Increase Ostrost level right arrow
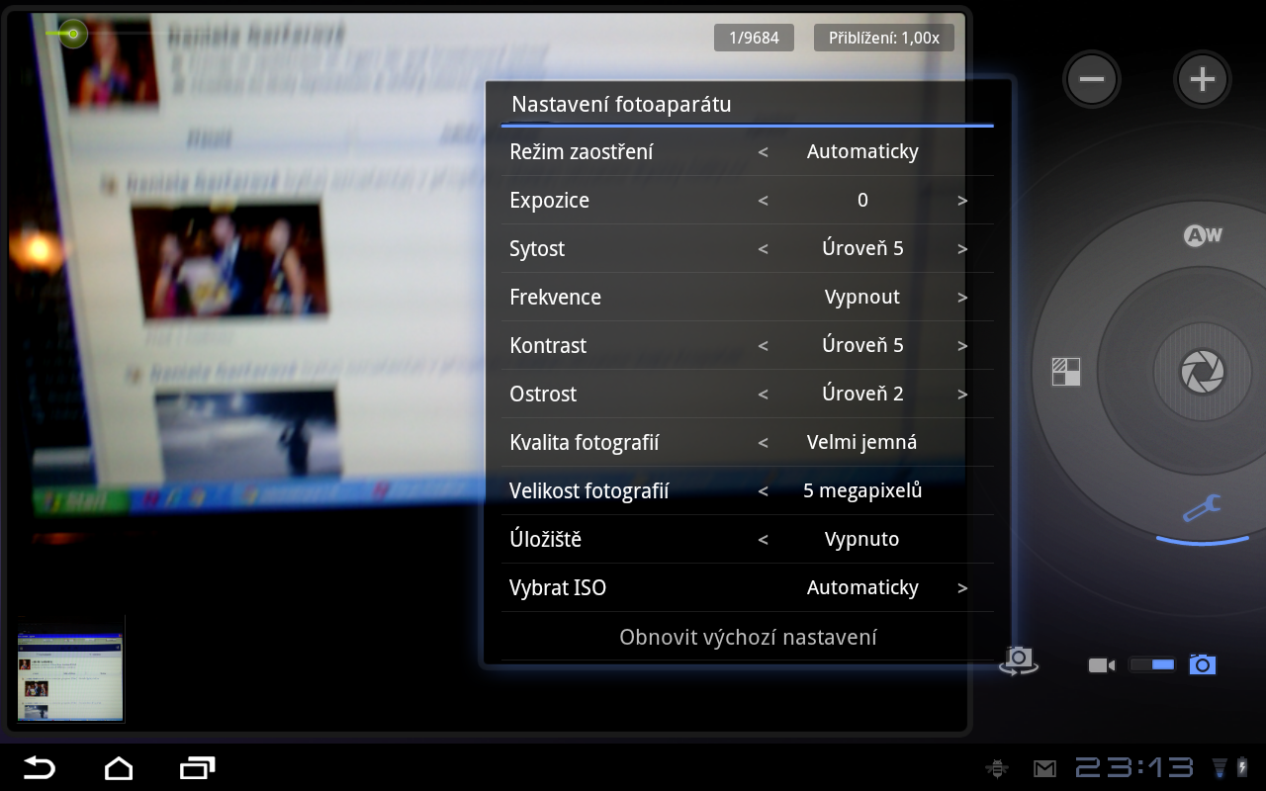1266x791 pixels. 962,395
